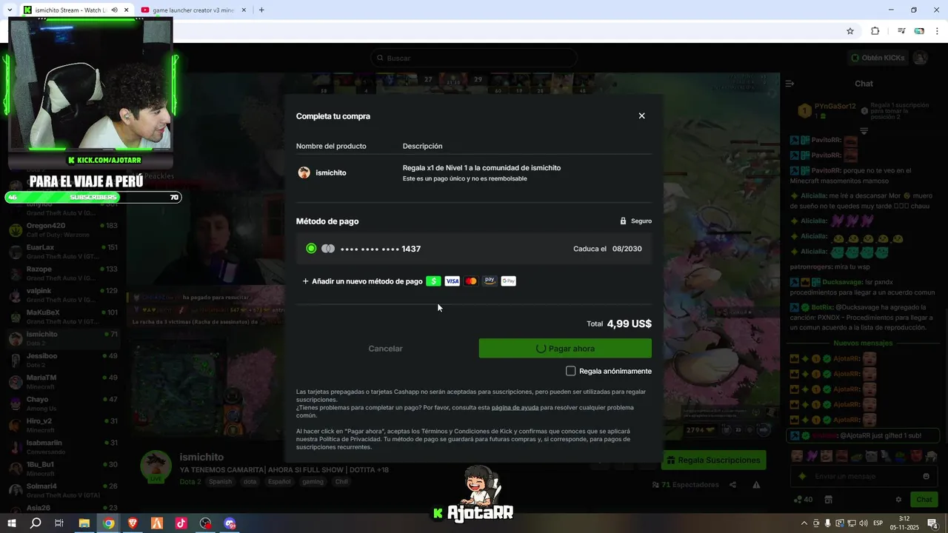This screenshot has height=533, width=948.
Task: Open the Dota 2 category link
Action: 190,482
